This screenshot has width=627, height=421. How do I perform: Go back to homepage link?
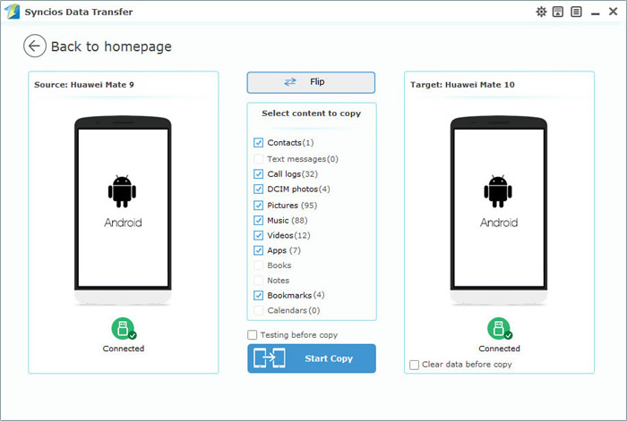coord(111,46)
